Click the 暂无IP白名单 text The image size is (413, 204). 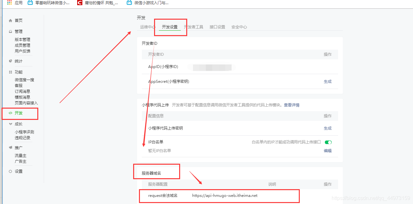[160, 151]
